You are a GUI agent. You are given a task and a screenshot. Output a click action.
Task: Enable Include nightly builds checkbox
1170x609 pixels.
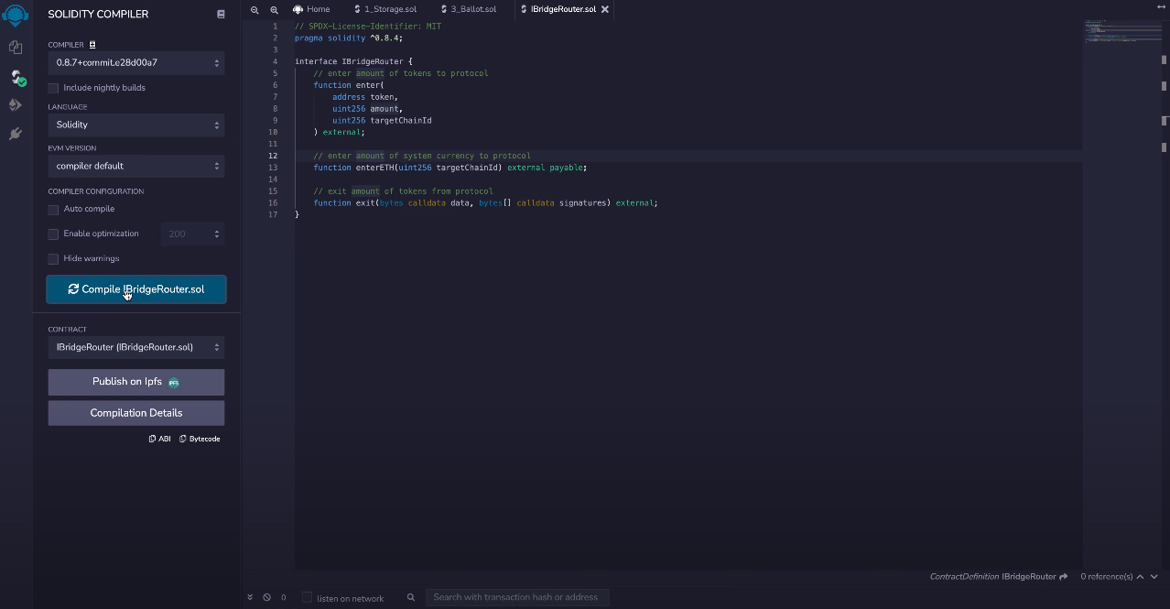(53, 88)
